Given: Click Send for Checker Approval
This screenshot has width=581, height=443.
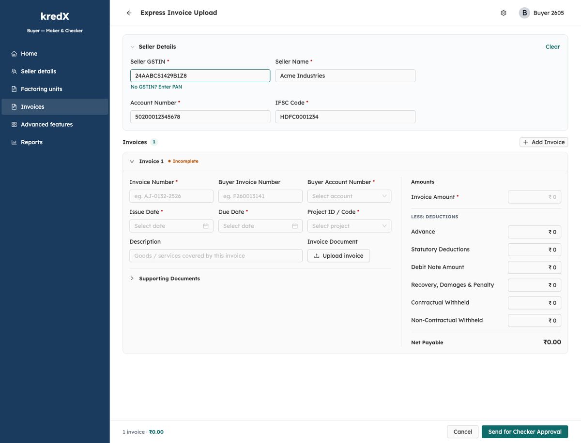Looking at the screenshot, I should 525,432.
